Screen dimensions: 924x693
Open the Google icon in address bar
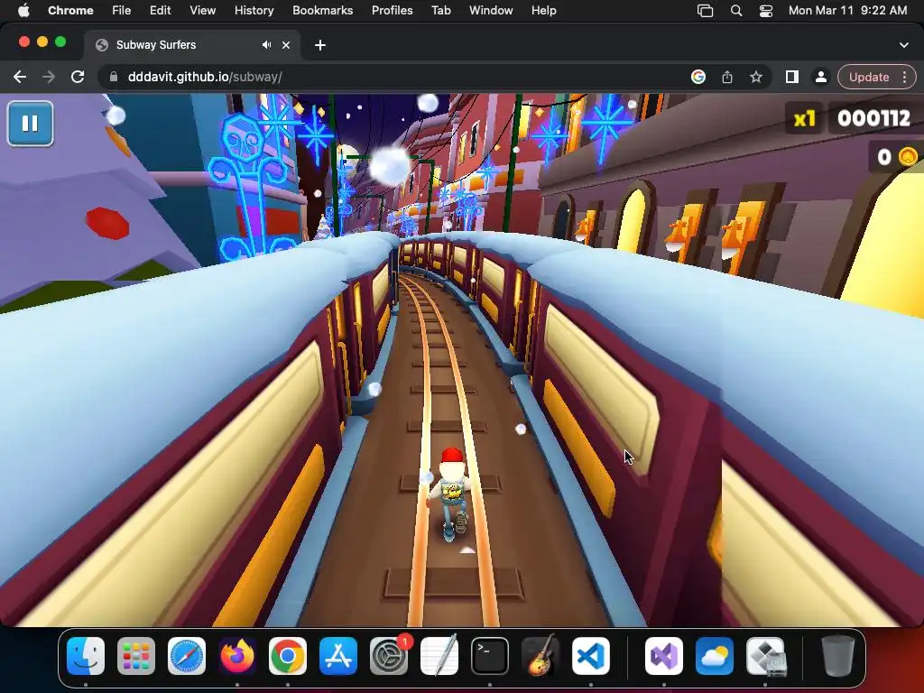click(x=698, y=78)
